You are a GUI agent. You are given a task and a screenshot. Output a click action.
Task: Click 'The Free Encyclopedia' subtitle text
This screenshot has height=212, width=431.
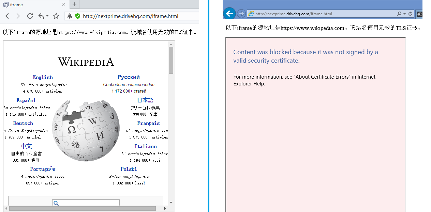pos(43,85)
